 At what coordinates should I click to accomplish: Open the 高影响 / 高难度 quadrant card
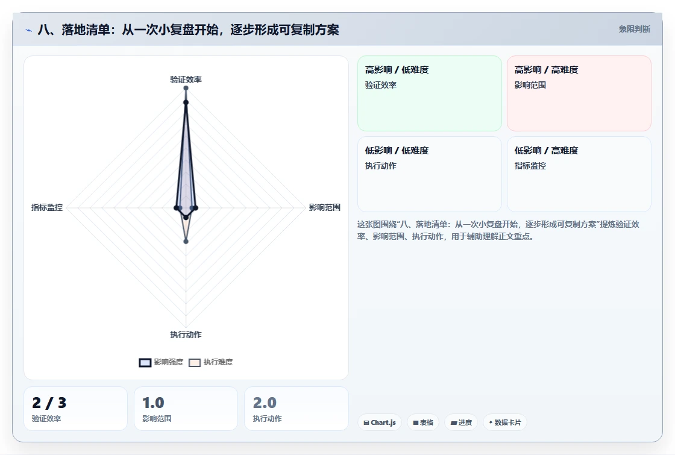(579, 93)
